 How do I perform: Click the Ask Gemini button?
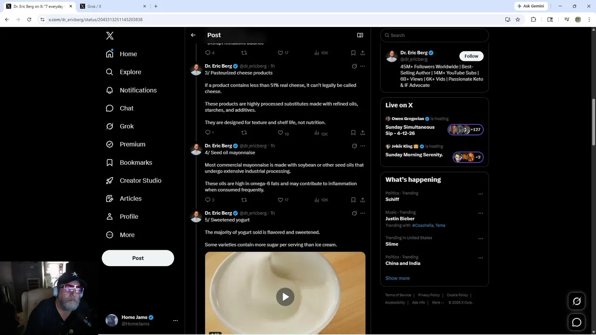[x=531, y=6]
